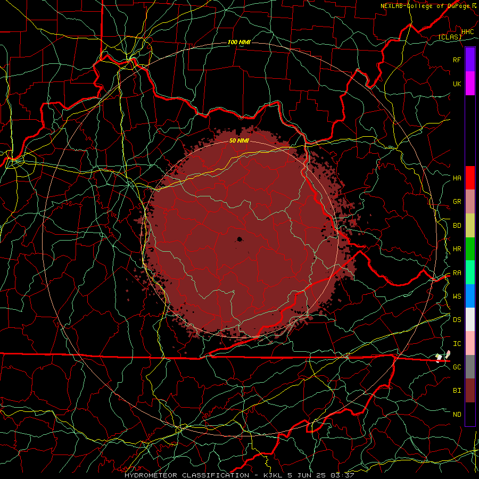The image size is (479, 479).
Task: Select the GR dusty-pink legend swatch
Action: pyautogui.click(x=470, y=202)
